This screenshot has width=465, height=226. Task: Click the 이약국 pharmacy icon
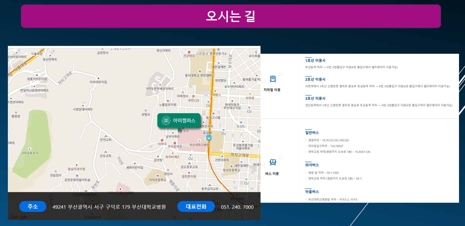pos(162,140)
